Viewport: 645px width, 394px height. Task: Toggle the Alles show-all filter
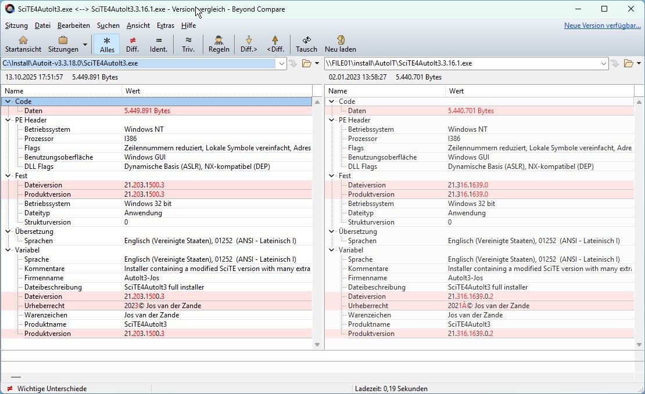107,44
